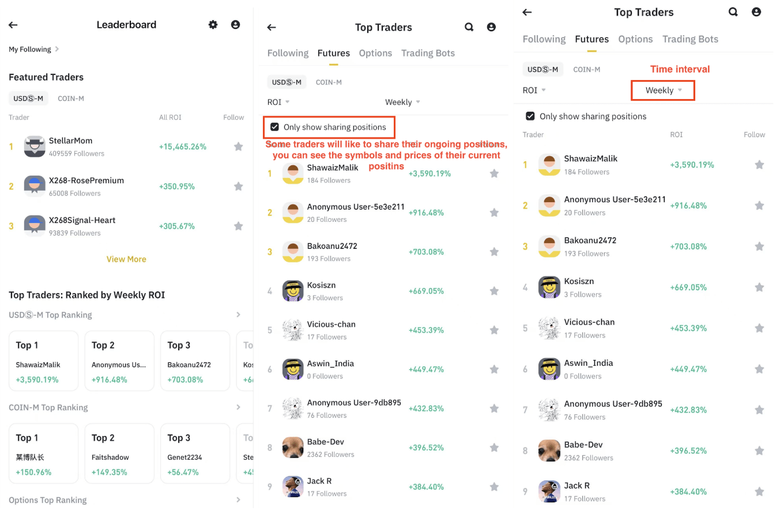Click the profile icon on the Leaderboard screen

pyautogui.click(x=235, y=25)
